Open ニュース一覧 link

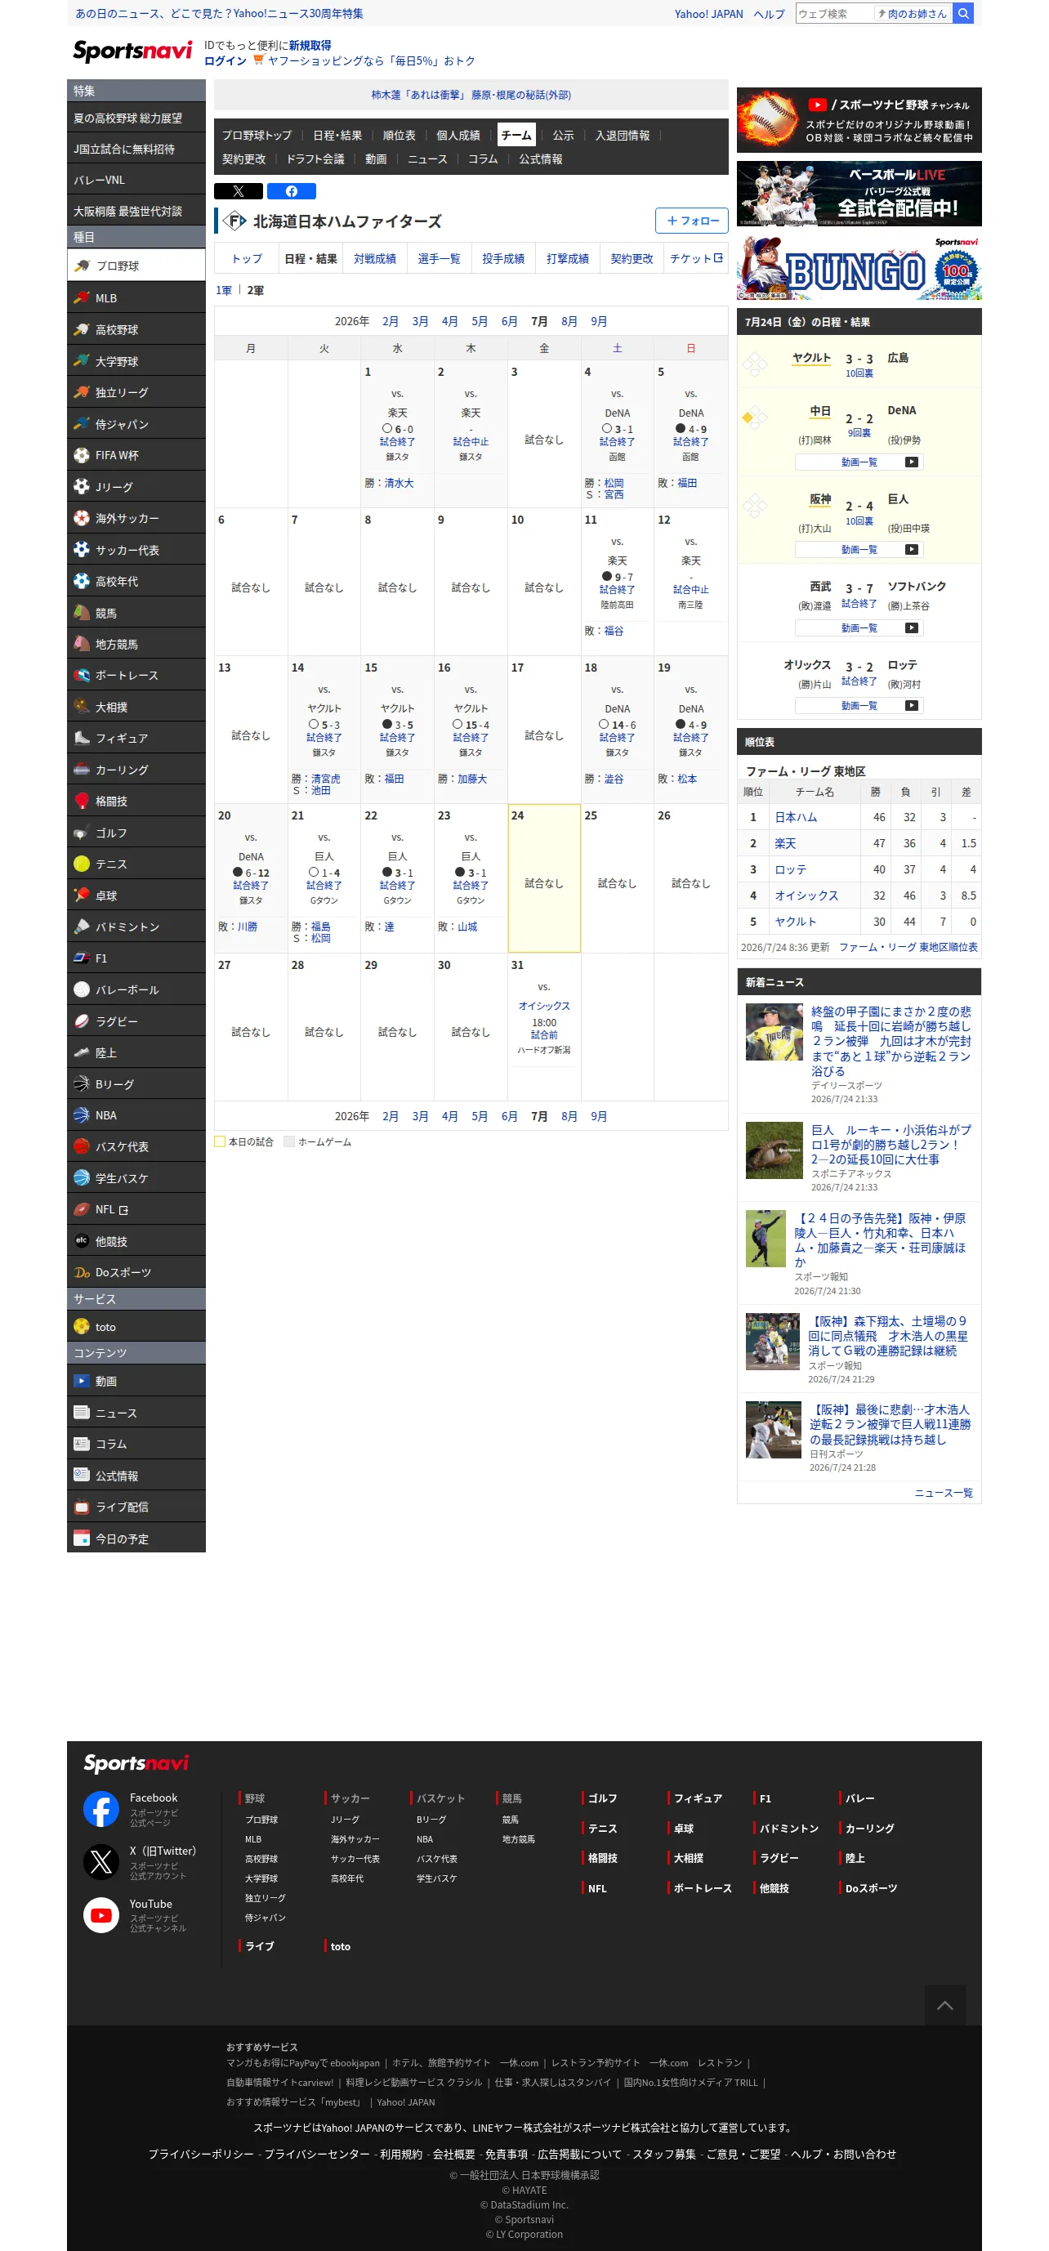pos(944,1493)
